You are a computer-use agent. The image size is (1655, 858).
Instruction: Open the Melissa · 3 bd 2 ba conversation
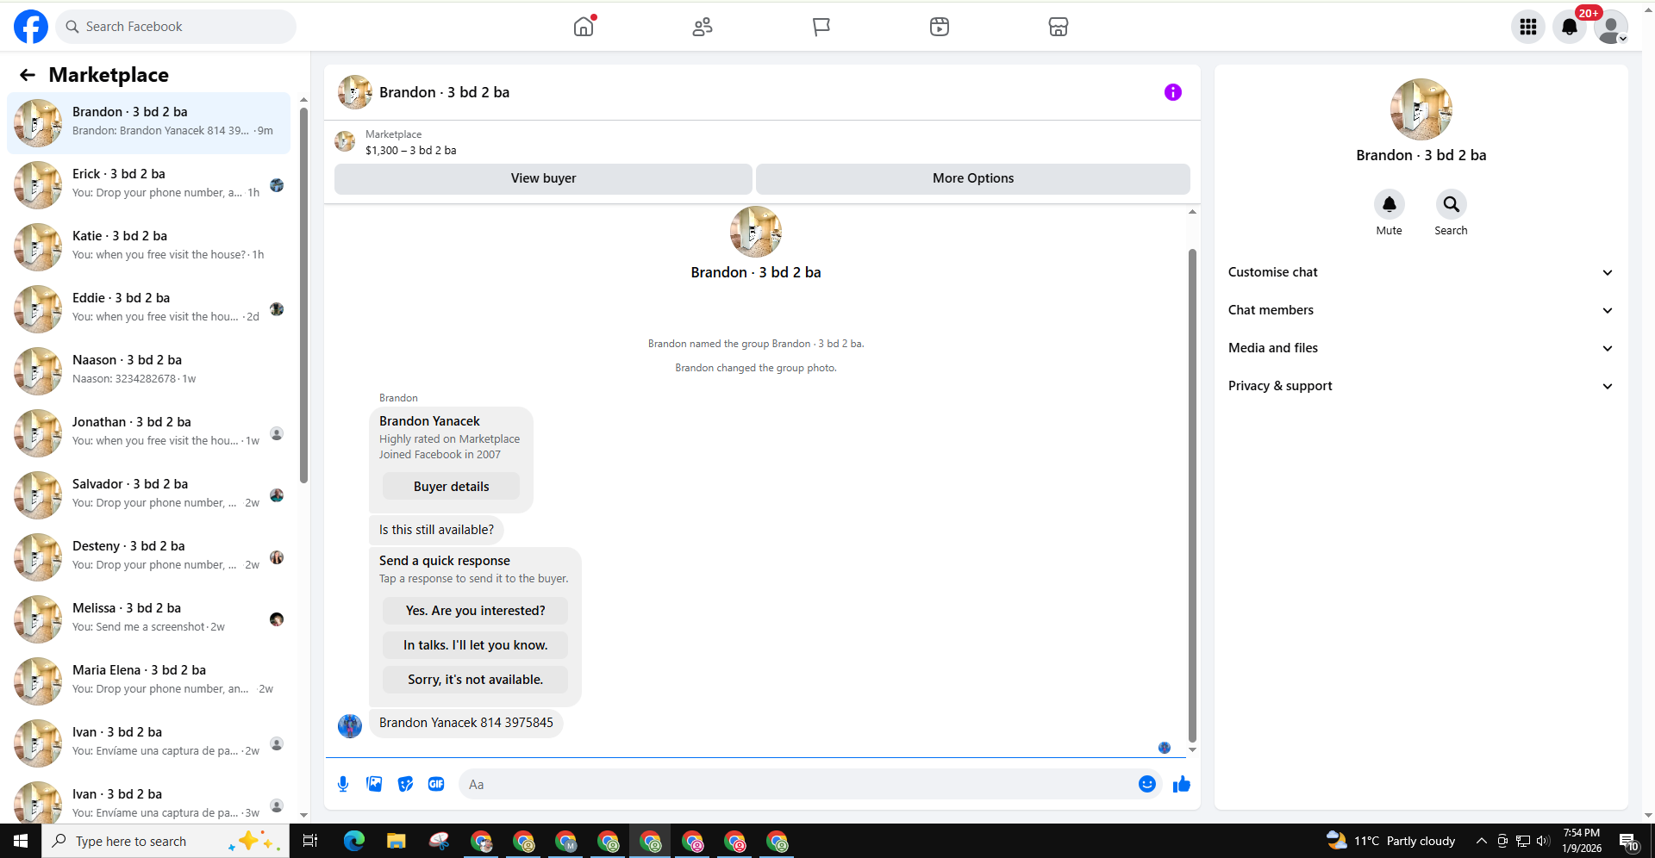pos(149,619)
